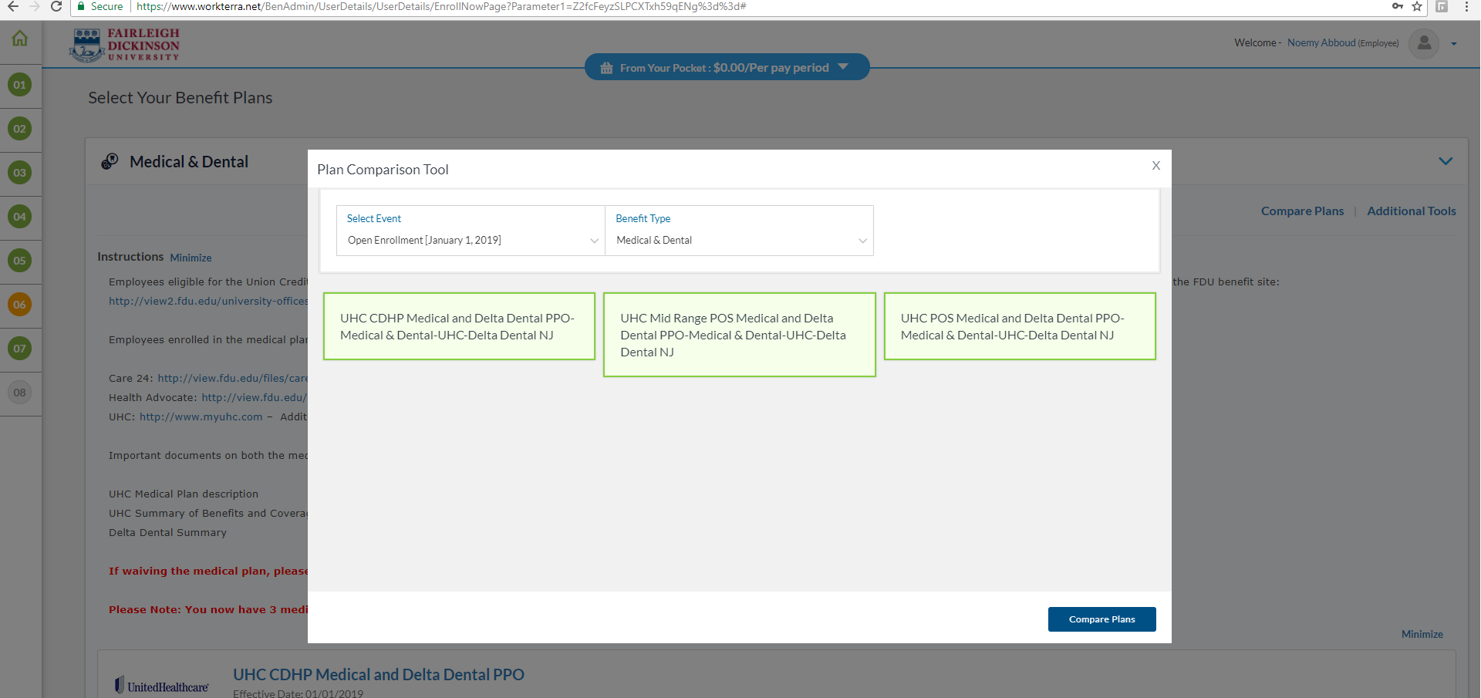Click the UHC CDHP Medical and Delta Dental PPO heading
Viewport: 1481px width, 698px height.
(x=379, y=675)
